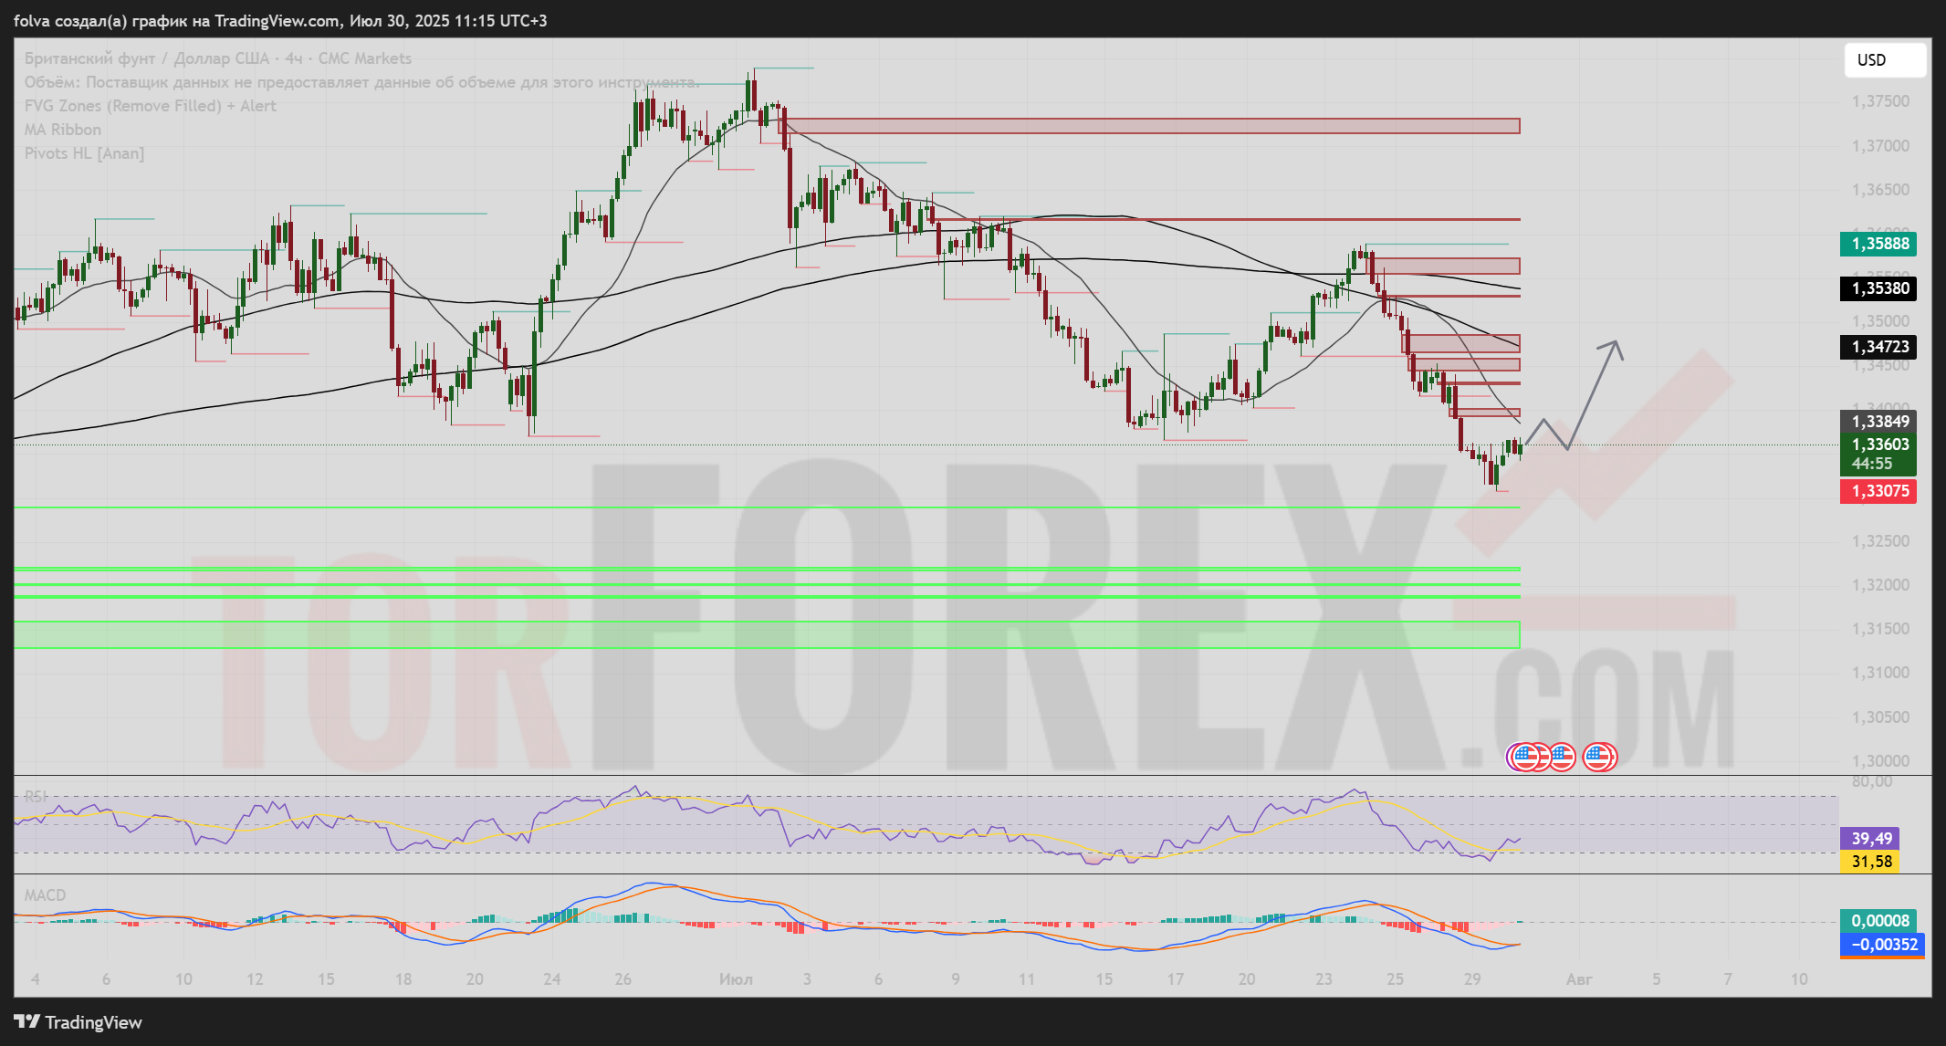The image size is (1946, 1046).
Task: Click the Pivots HL [Anan] indicator legend
Action: click(x=84, y=153)
